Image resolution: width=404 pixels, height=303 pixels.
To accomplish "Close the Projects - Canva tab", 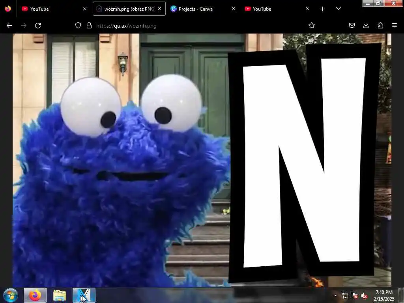I will 234,9.
